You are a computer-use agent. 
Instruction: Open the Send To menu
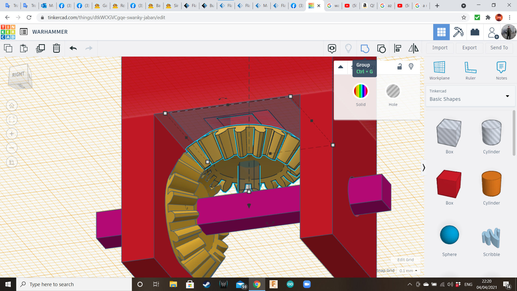(x=499, y=48)
